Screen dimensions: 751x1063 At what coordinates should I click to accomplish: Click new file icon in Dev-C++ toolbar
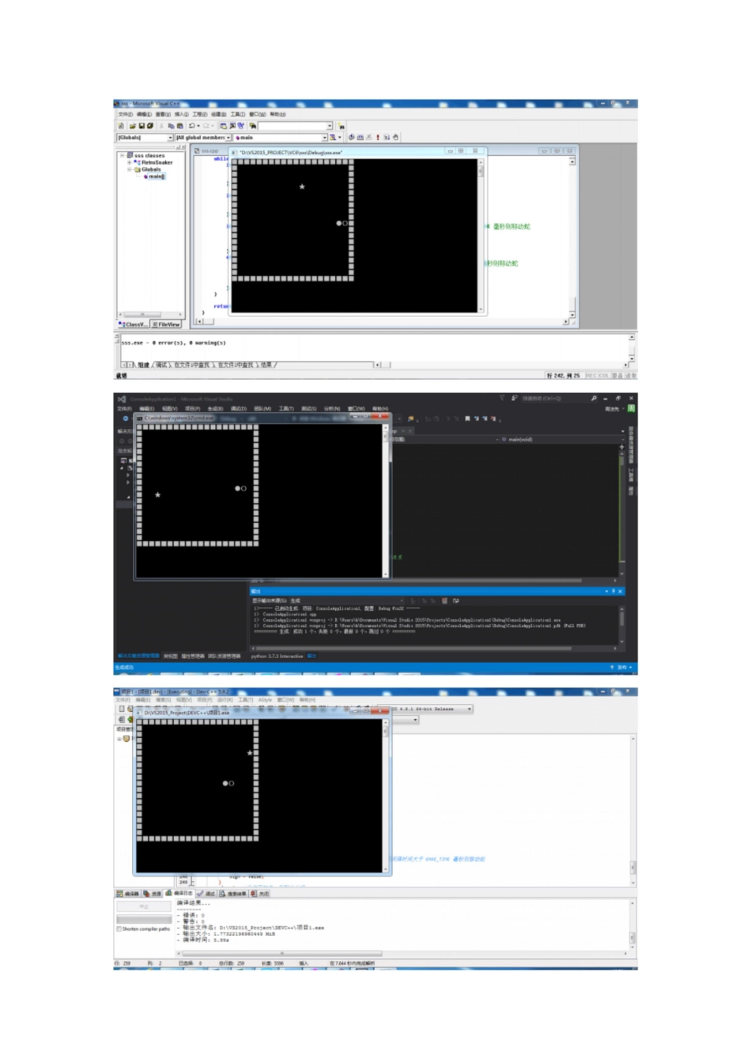point(122,709)
